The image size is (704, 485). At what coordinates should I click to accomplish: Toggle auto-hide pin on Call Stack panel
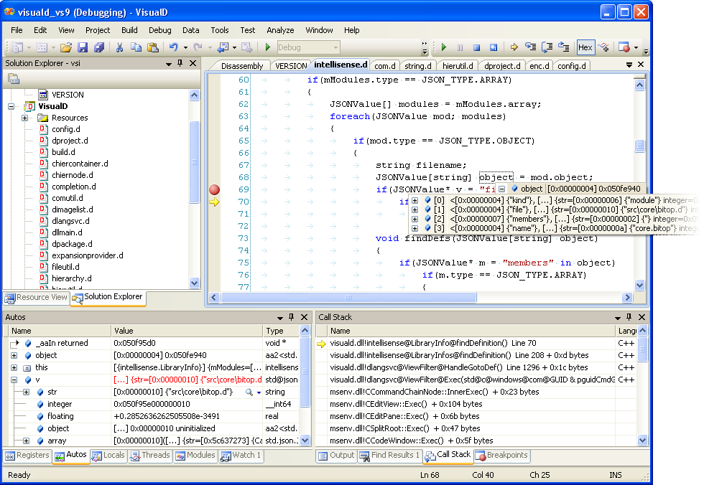point(629,316)
